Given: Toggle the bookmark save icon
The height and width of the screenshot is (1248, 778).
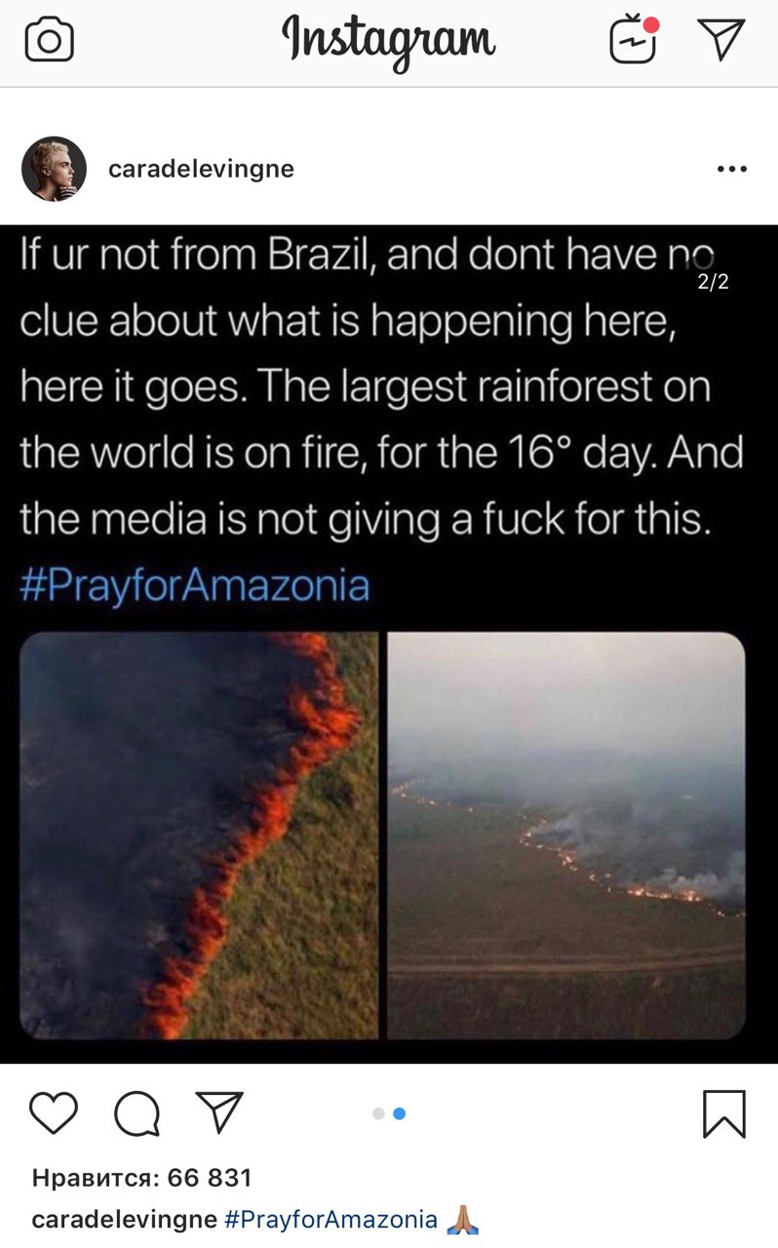Looking at the screenshot, I should 724,1113.
